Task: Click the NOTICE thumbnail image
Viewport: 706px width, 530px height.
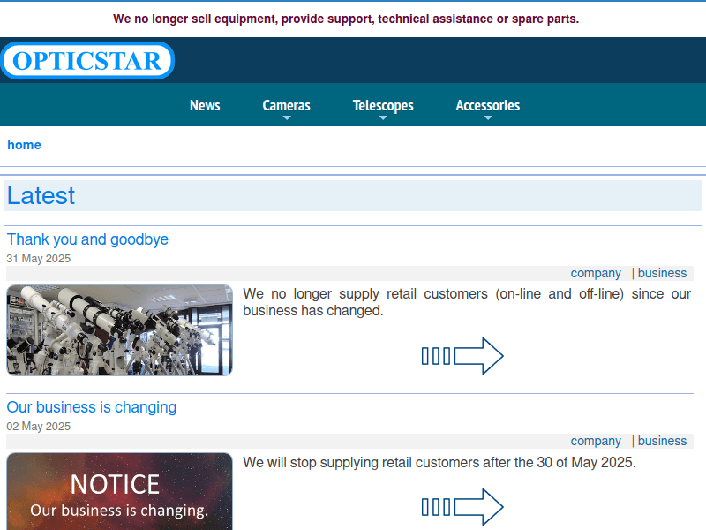Action: pyautogui.click(x=119, y=492)
